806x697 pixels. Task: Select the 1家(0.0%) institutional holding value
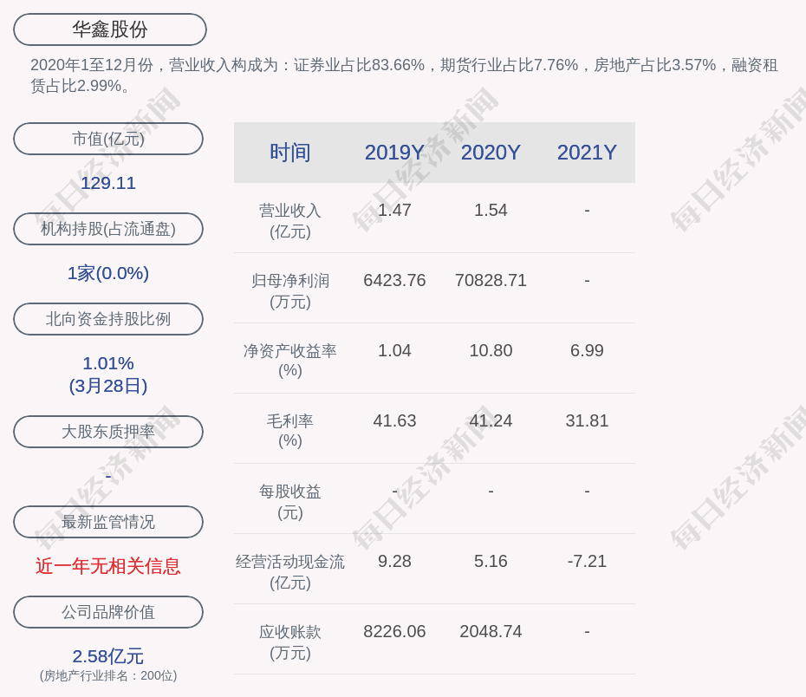108,273
